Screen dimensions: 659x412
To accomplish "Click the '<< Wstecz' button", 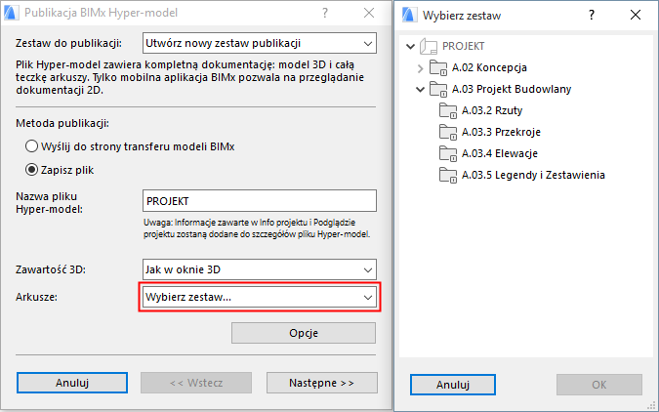I will pos(196,383).
